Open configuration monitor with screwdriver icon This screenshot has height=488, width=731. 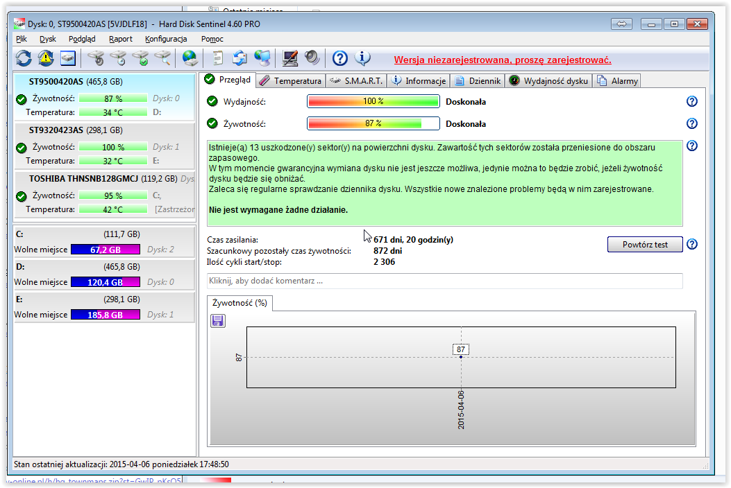point(290,58)
